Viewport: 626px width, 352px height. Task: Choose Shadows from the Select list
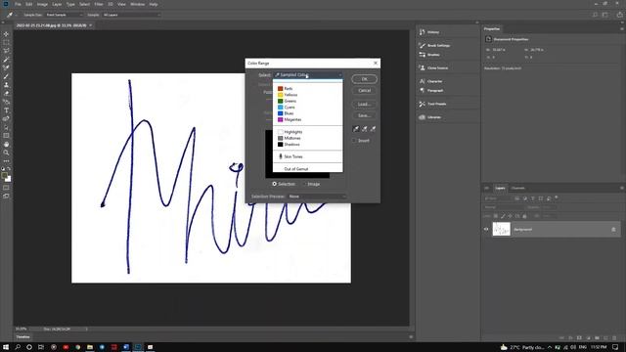(x=307, y=145)
